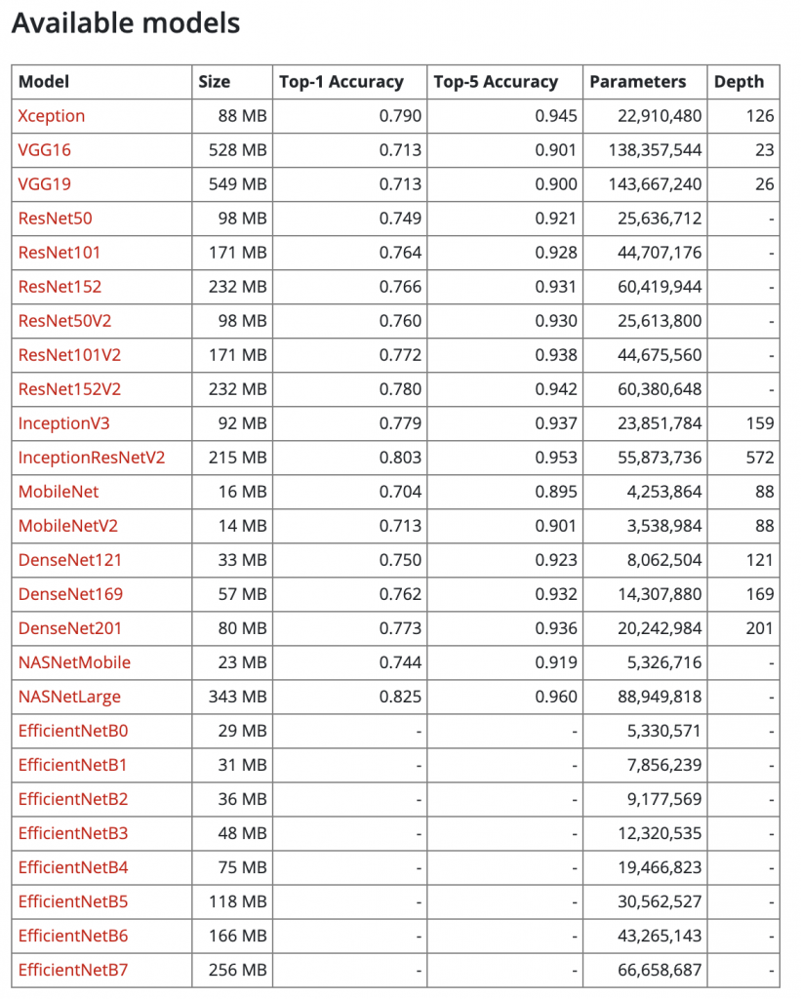The width and height of the screenshot is (801, 999).
Task: Open the ResNet152V2 link
Action: (x=69, y=389)
